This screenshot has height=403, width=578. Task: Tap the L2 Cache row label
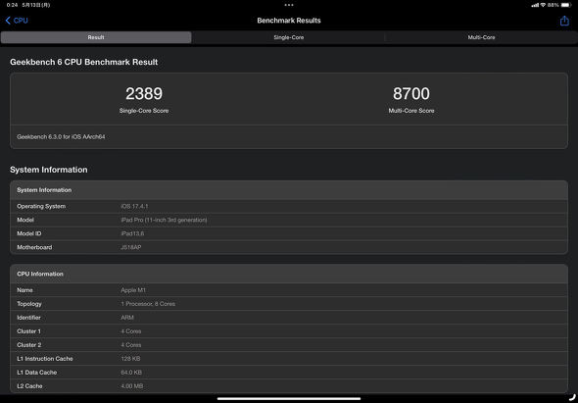coord(29,386)
